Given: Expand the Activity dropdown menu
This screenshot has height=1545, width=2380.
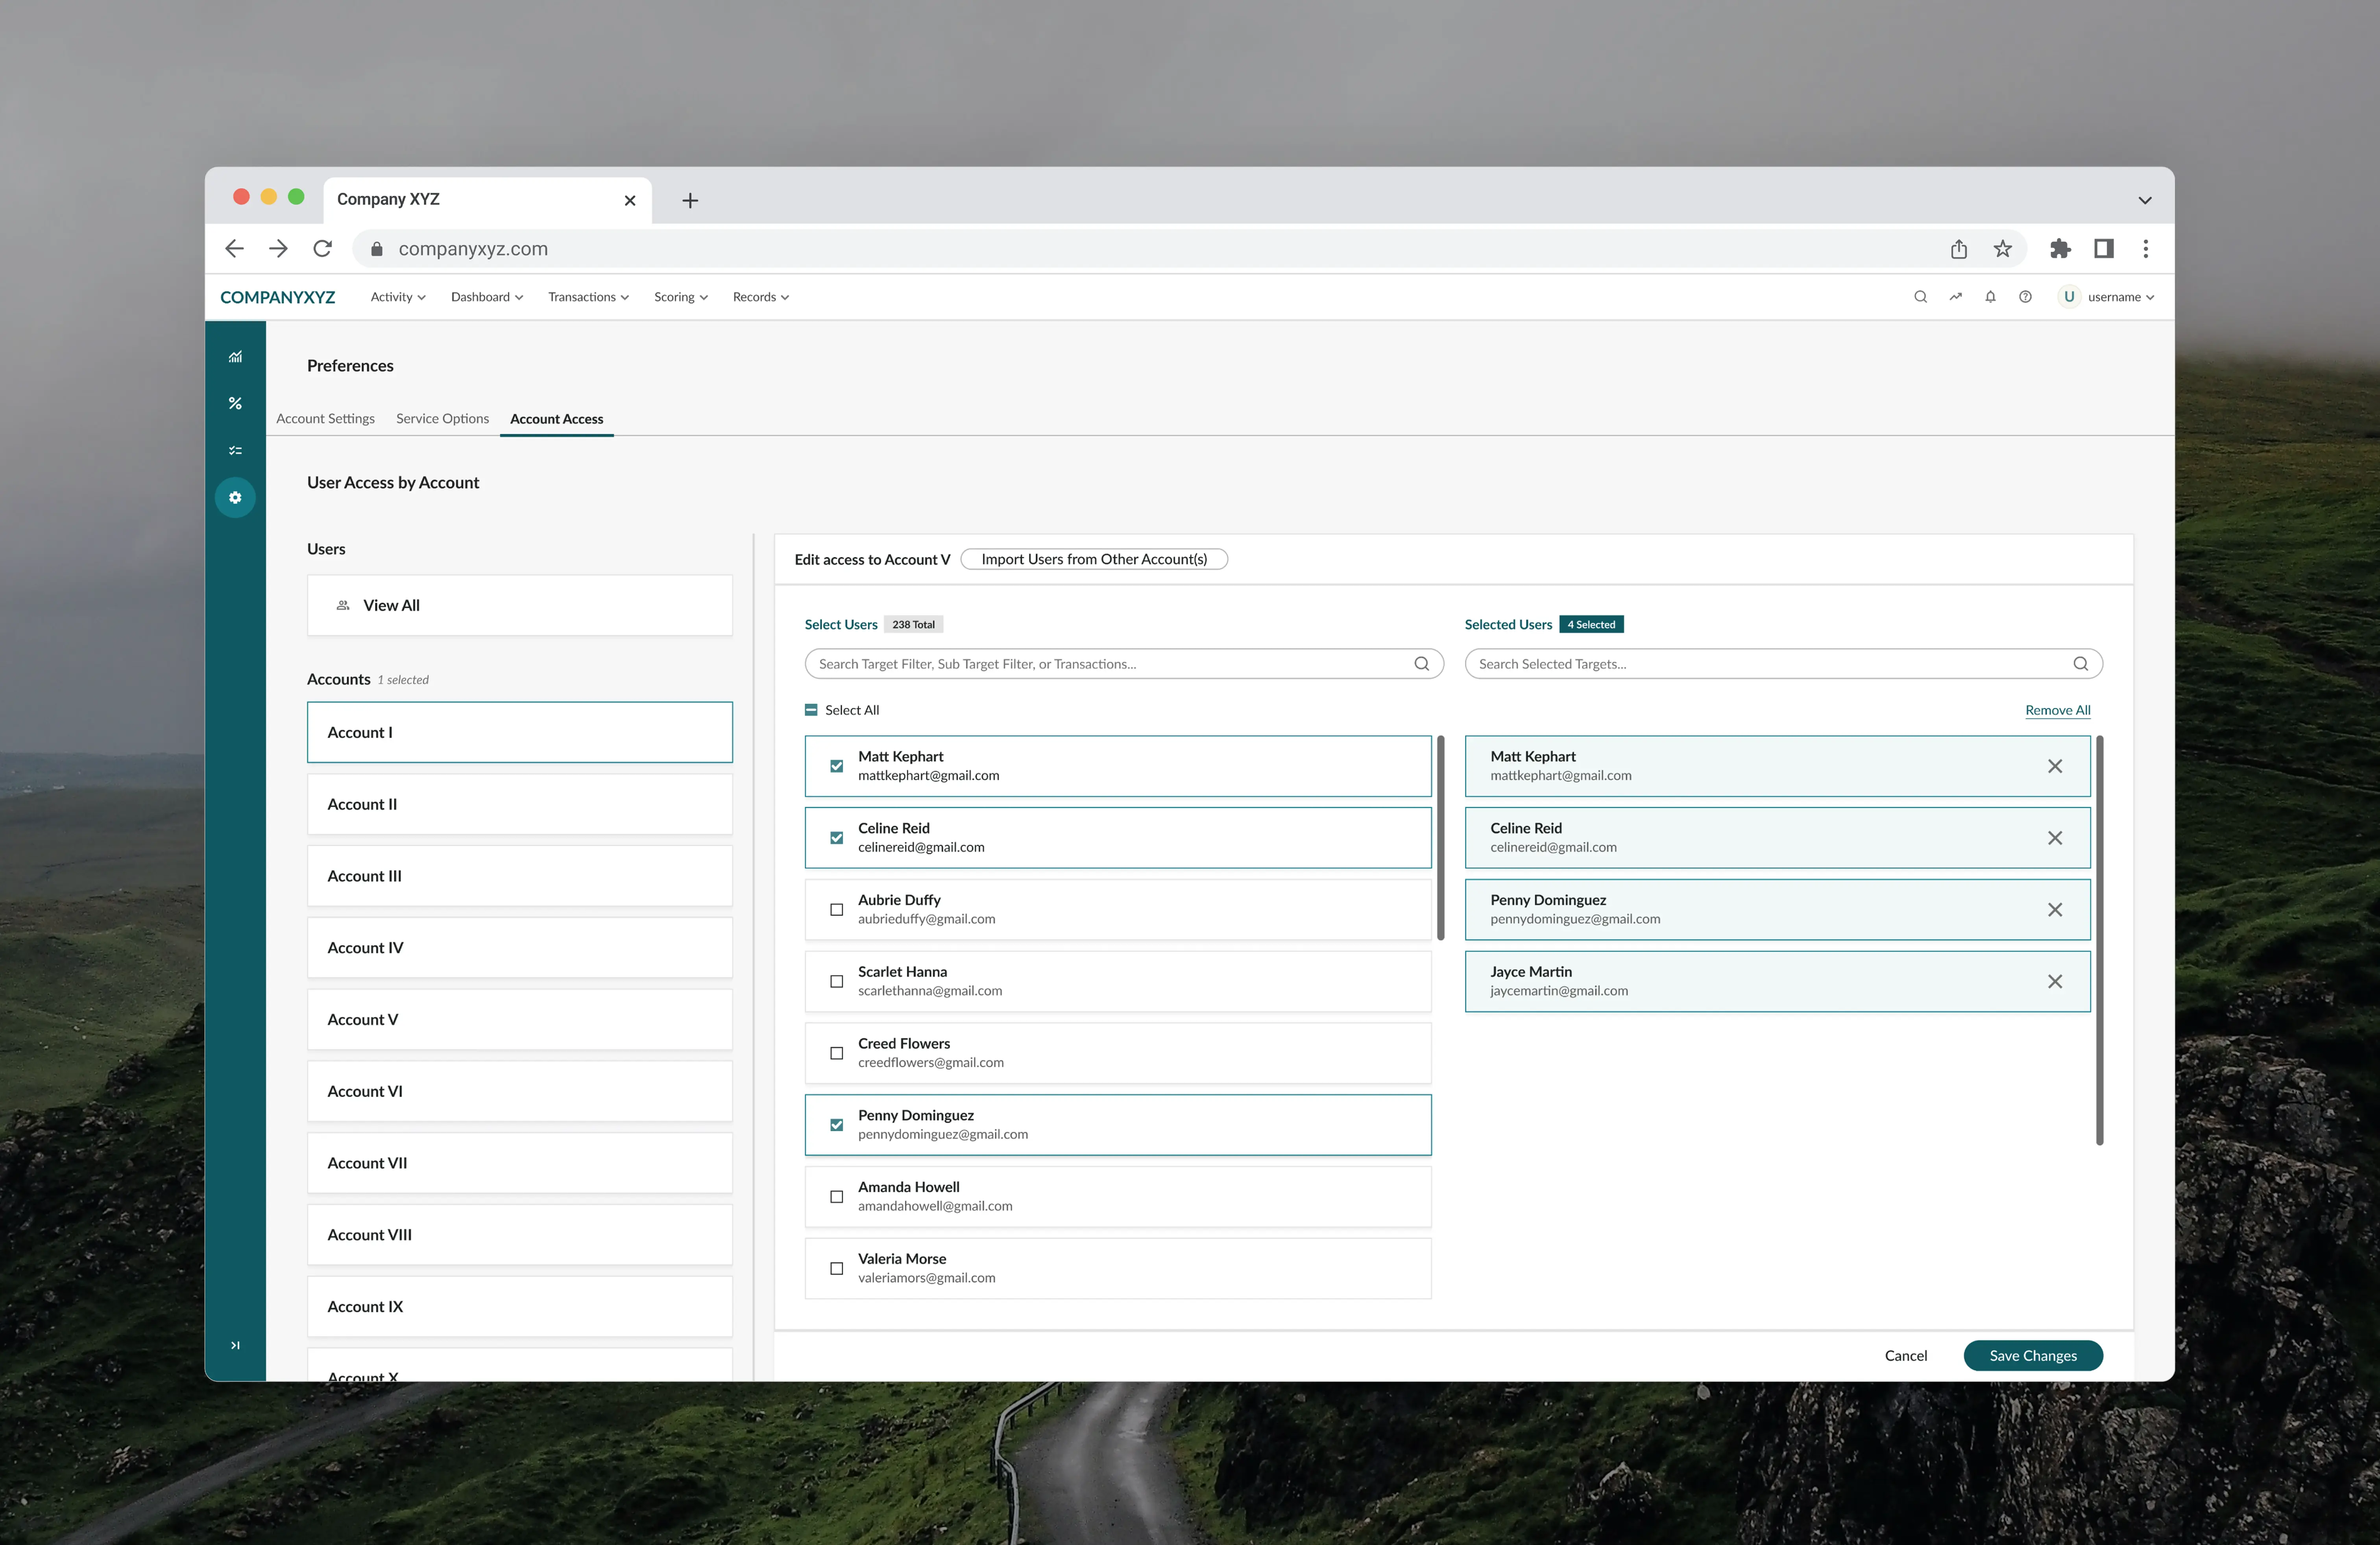Looking at the screenshot, I should point(398,297).
